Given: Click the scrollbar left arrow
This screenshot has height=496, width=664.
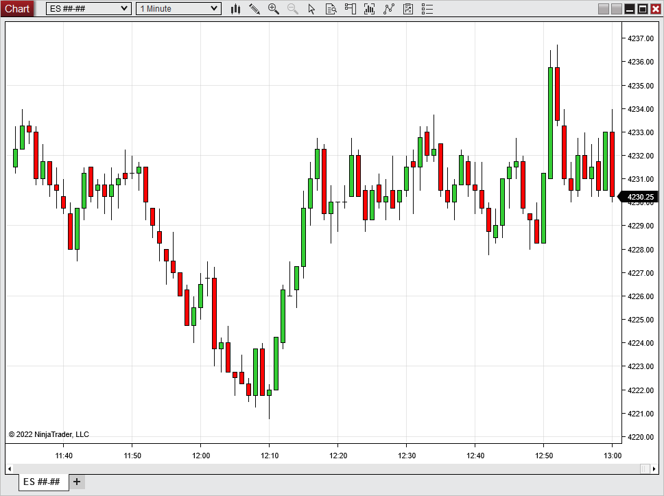Looking at the screenshot, I should [x=10, y=469].
